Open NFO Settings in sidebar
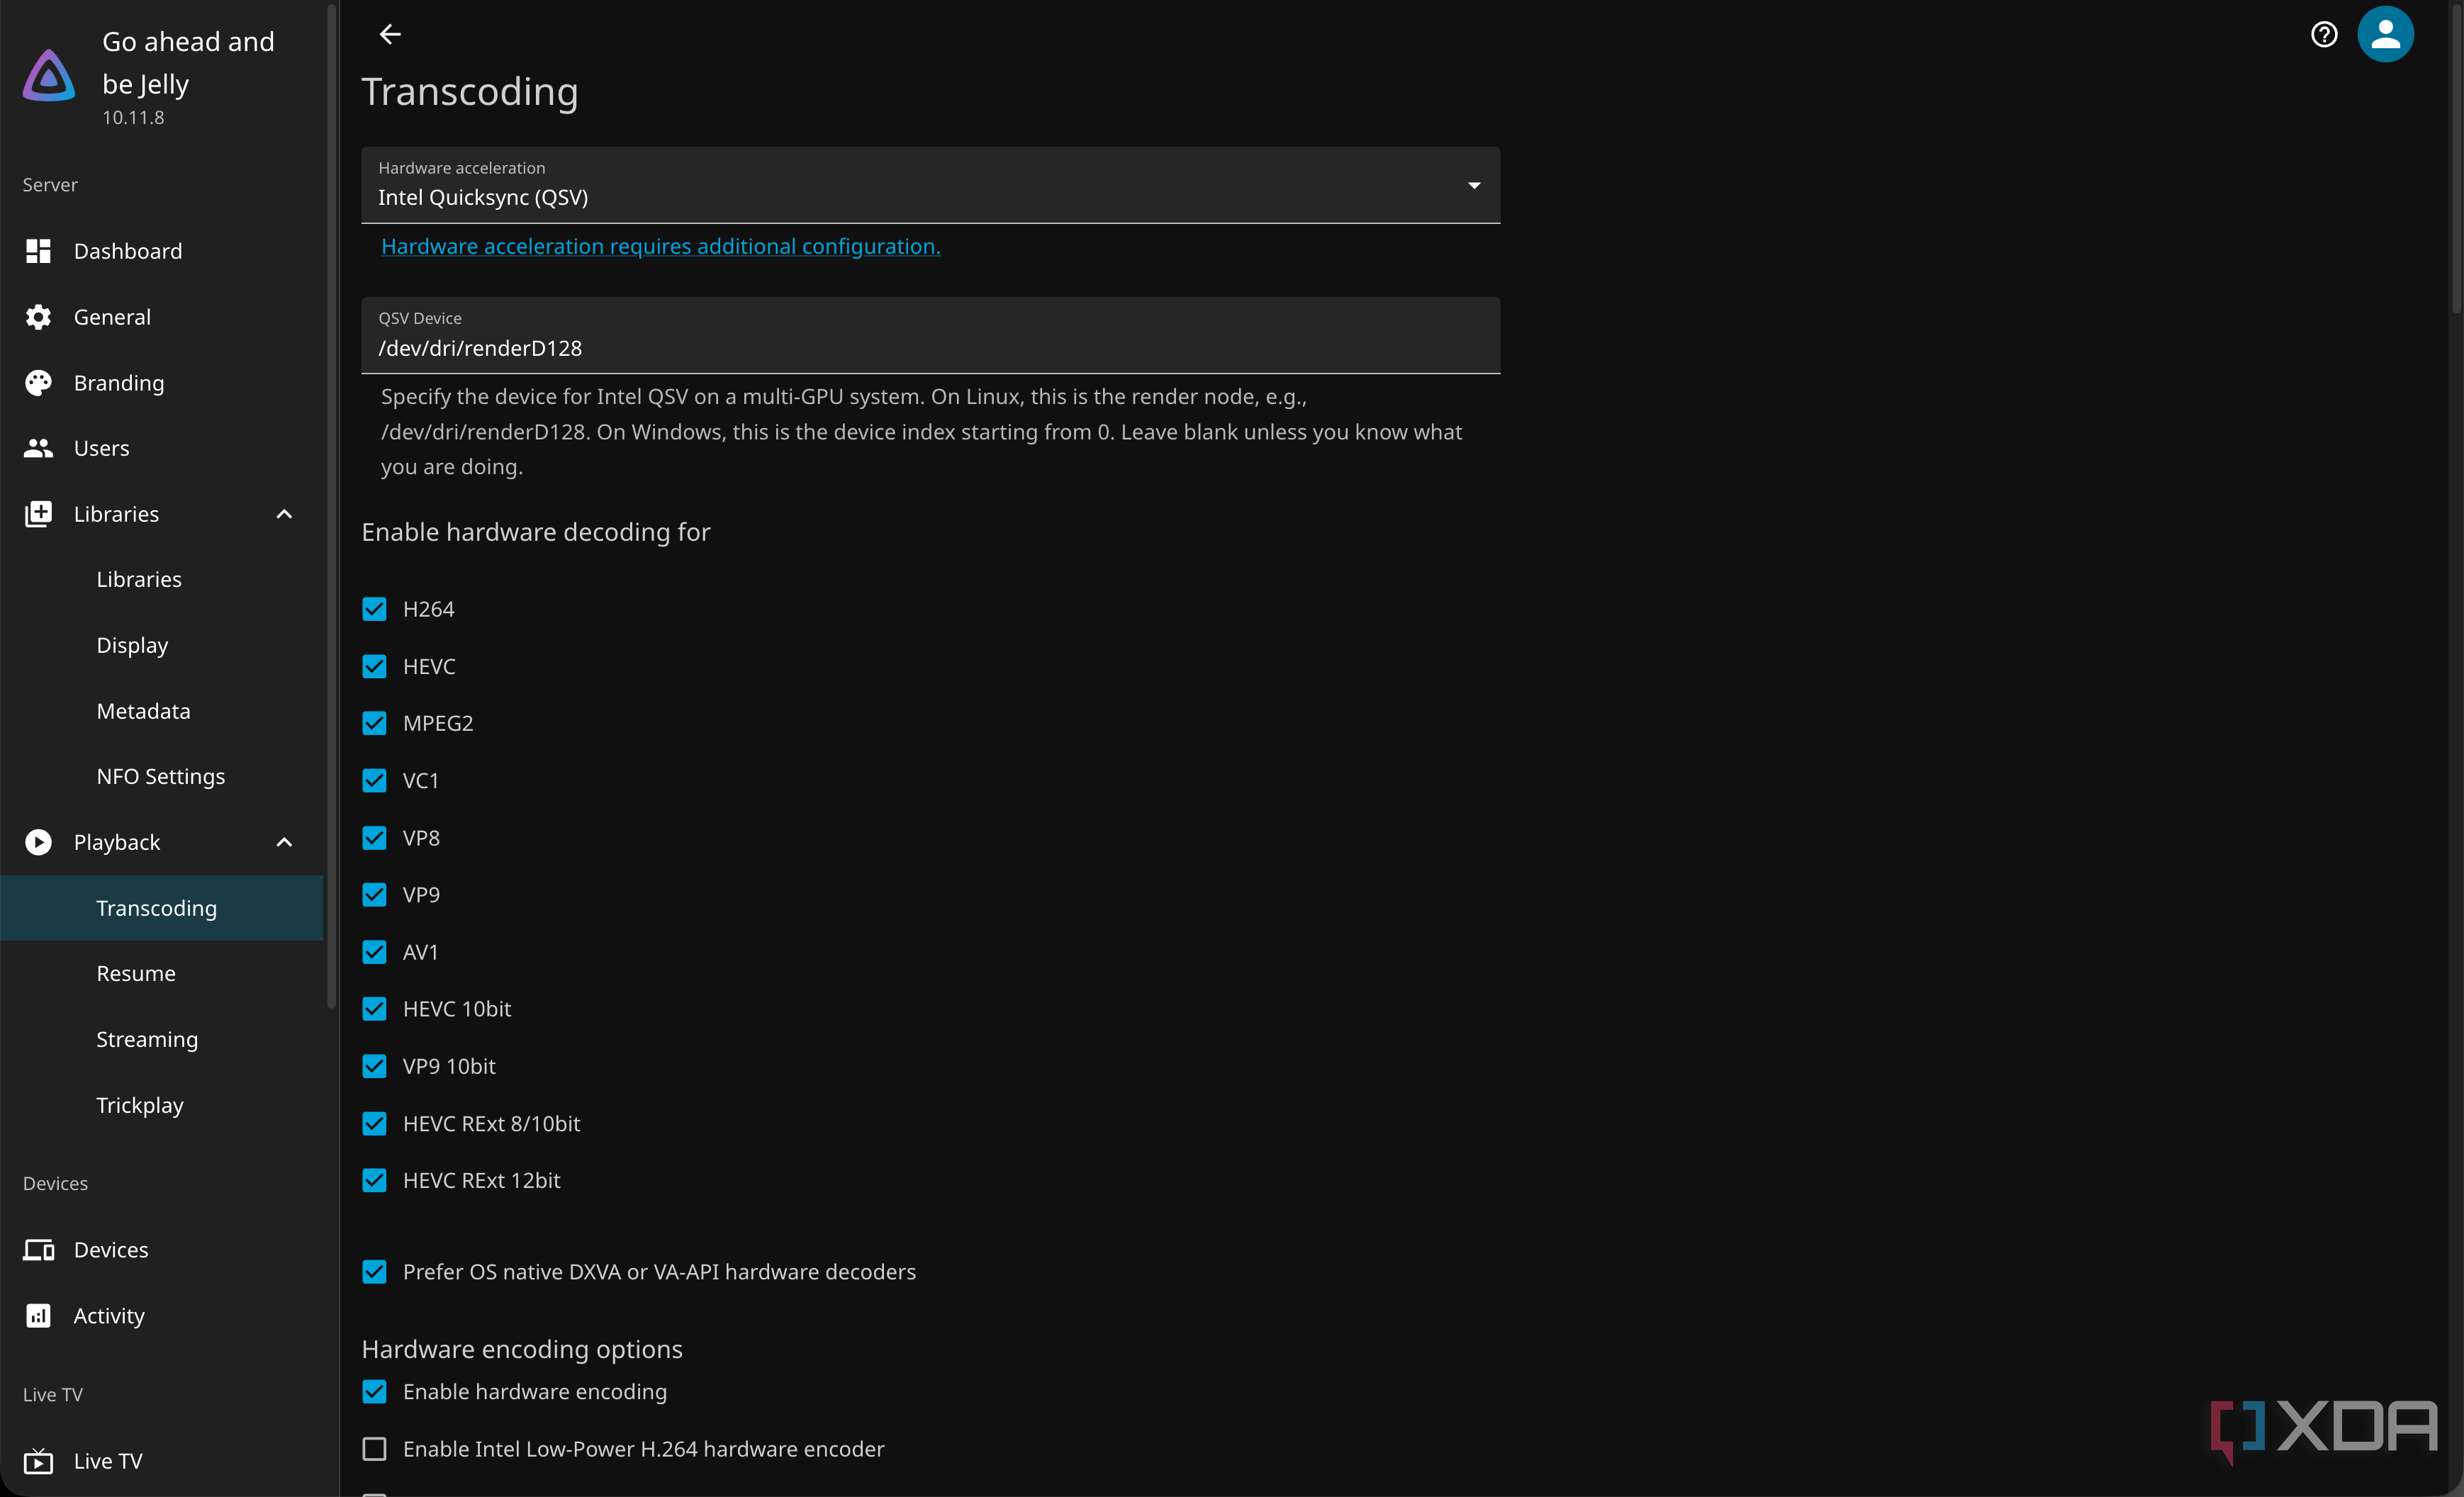Screen dimensions: 2464x1497 [162, 777]
